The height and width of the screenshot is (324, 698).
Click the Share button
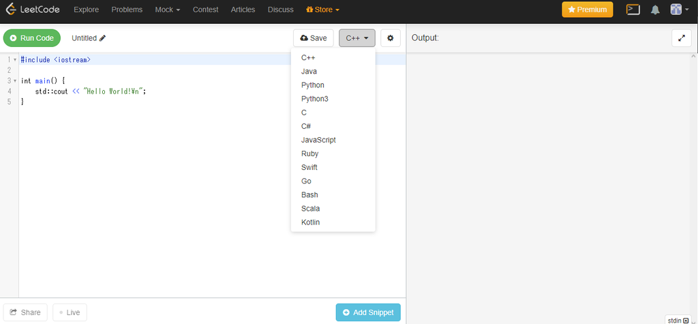pyautogui.click(x=25, y=312)
